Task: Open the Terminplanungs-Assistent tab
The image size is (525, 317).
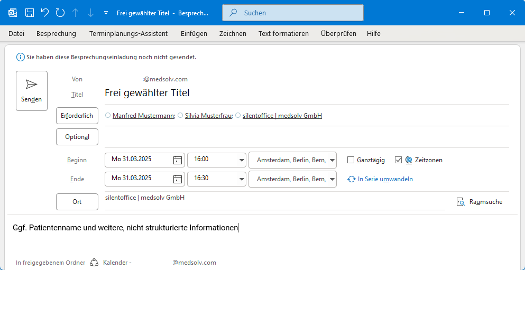Action: tap(128, 33)
